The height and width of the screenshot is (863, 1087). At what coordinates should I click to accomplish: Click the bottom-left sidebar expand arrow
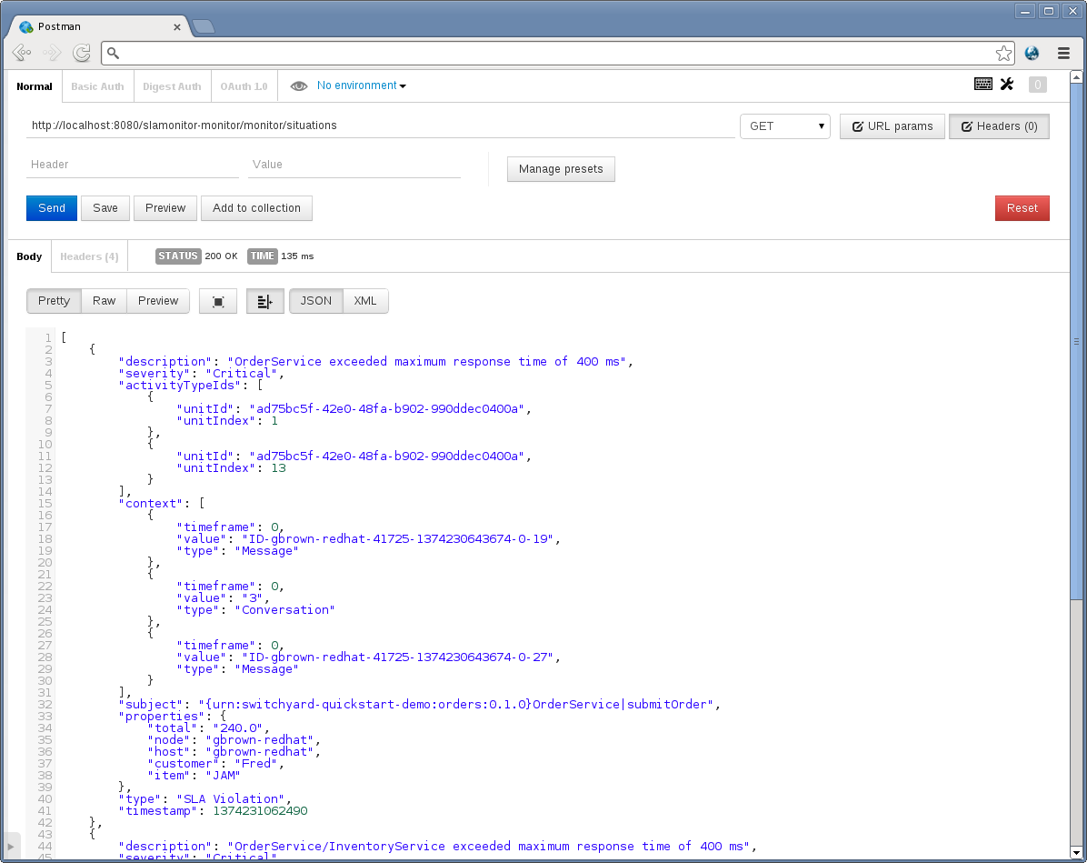tap(10, 847)
